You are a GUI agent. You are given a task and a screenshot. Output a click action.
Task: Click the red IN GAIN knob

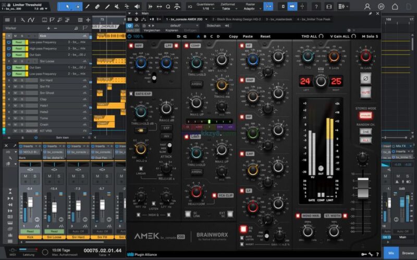365,56
